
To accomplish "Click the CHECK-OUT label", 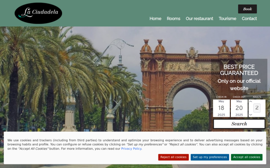I will click(239, 97).
